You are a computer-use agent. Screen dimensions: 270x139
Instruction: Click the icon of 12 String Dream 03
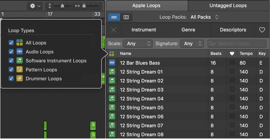point(112,89)
